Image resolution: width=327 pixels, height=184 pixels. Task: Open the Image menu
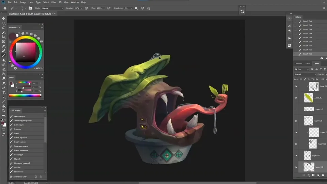point(23,2)
